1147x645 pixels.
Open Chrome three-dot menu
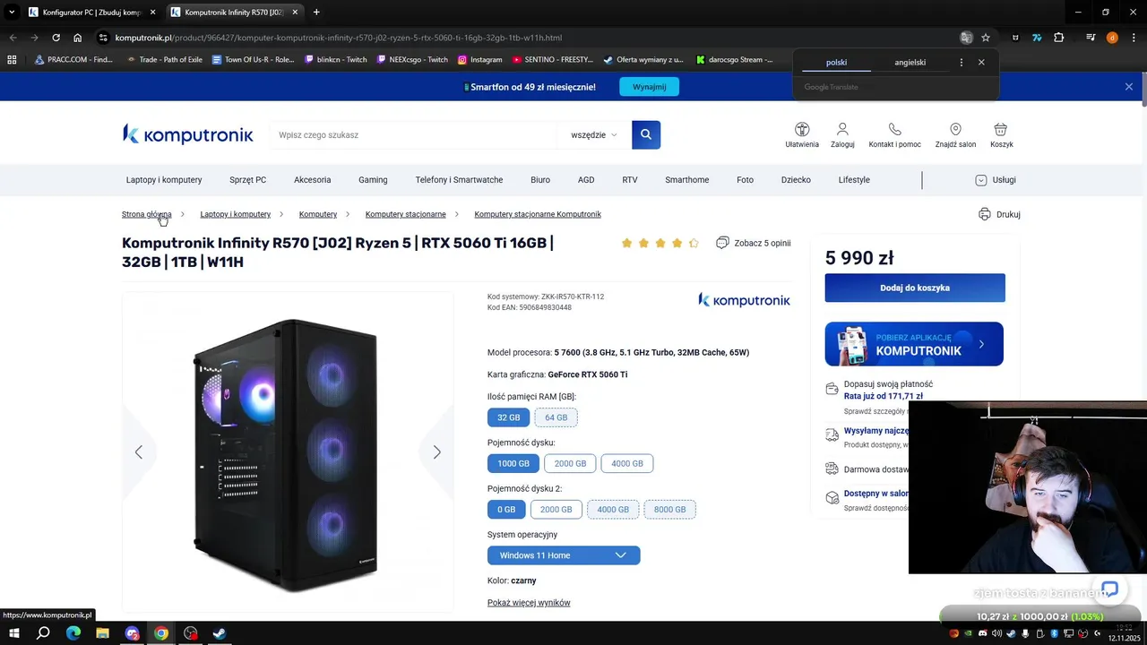[x=1133, y=38]
